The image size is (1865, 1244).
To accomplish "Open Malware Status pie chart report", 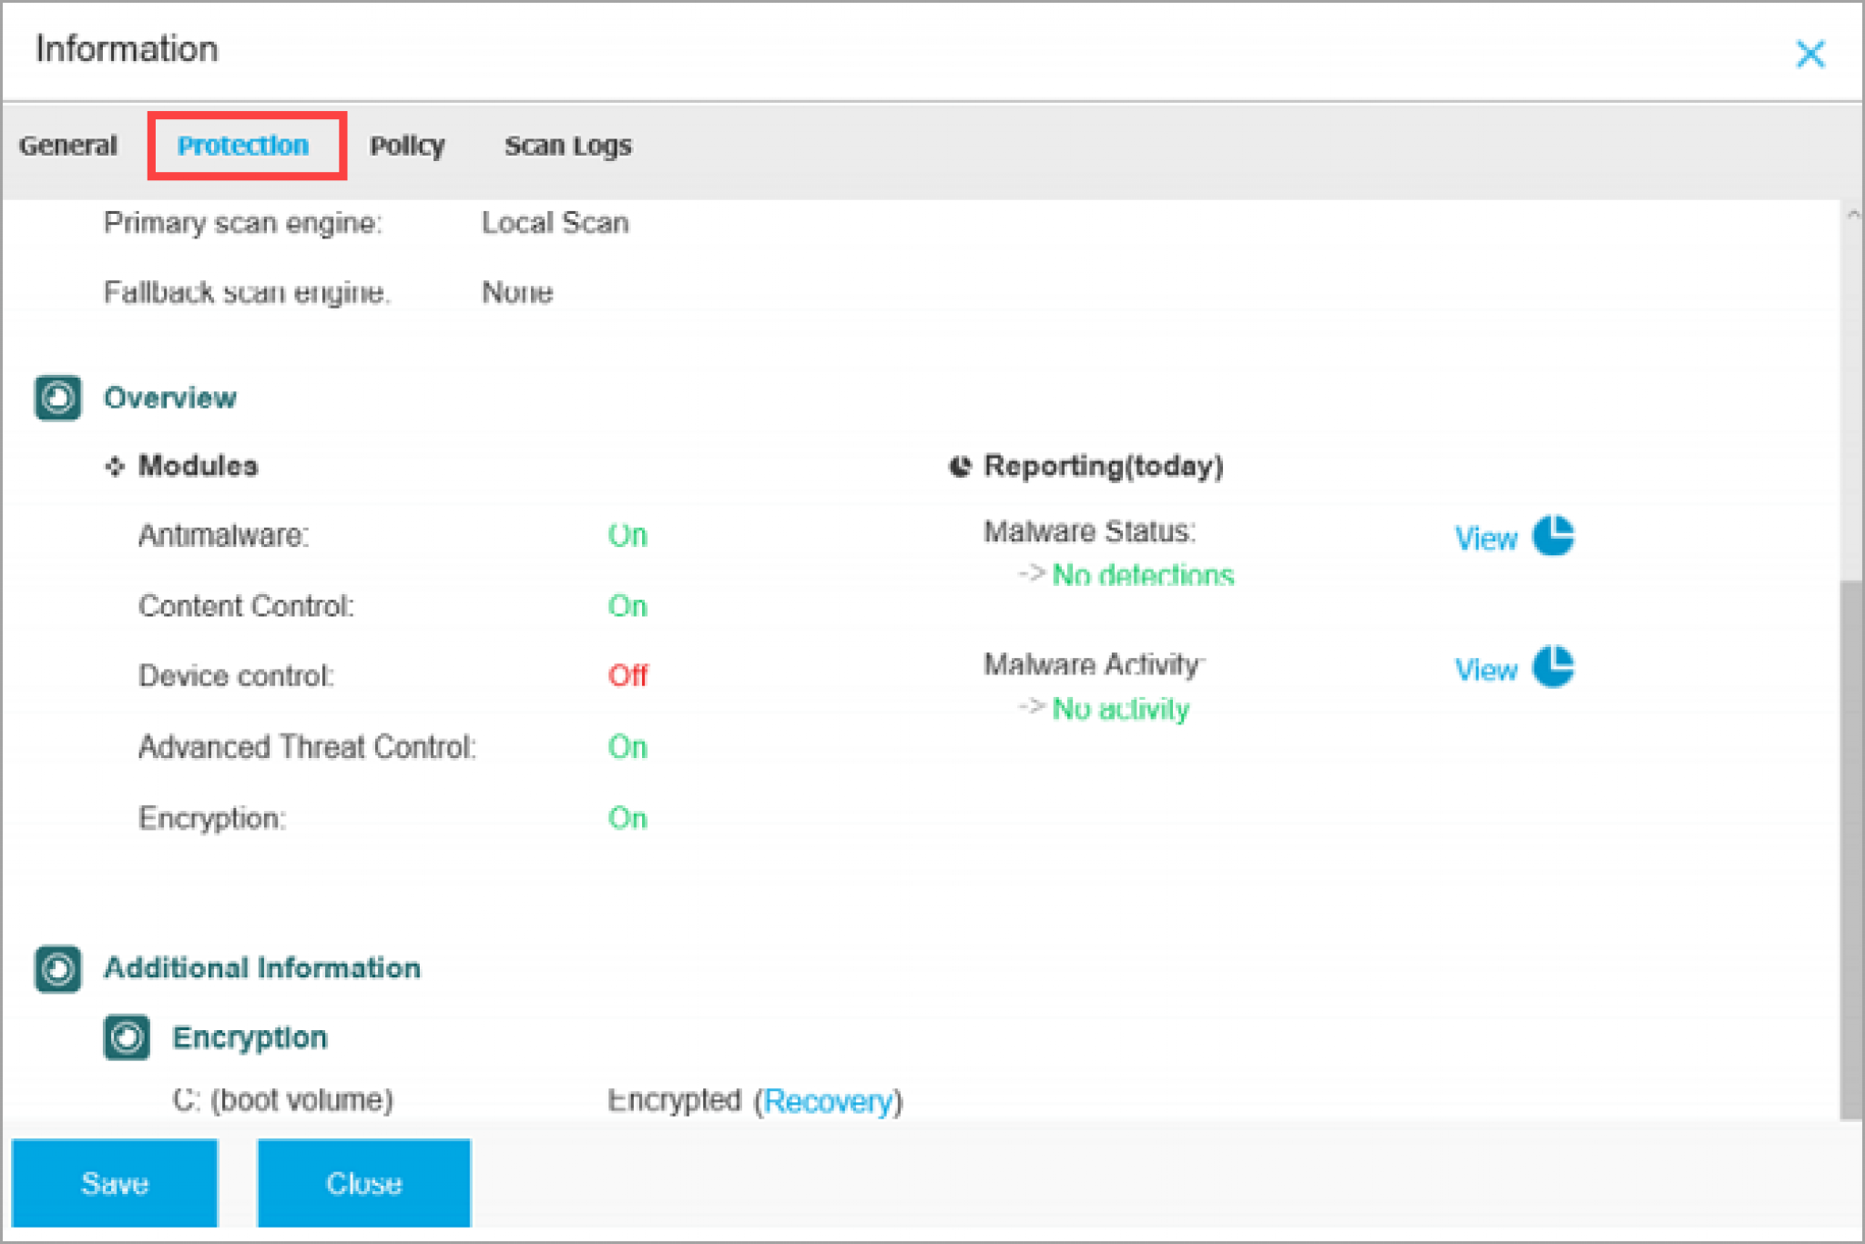I will pyautogui.click(x=1554, y=535).
